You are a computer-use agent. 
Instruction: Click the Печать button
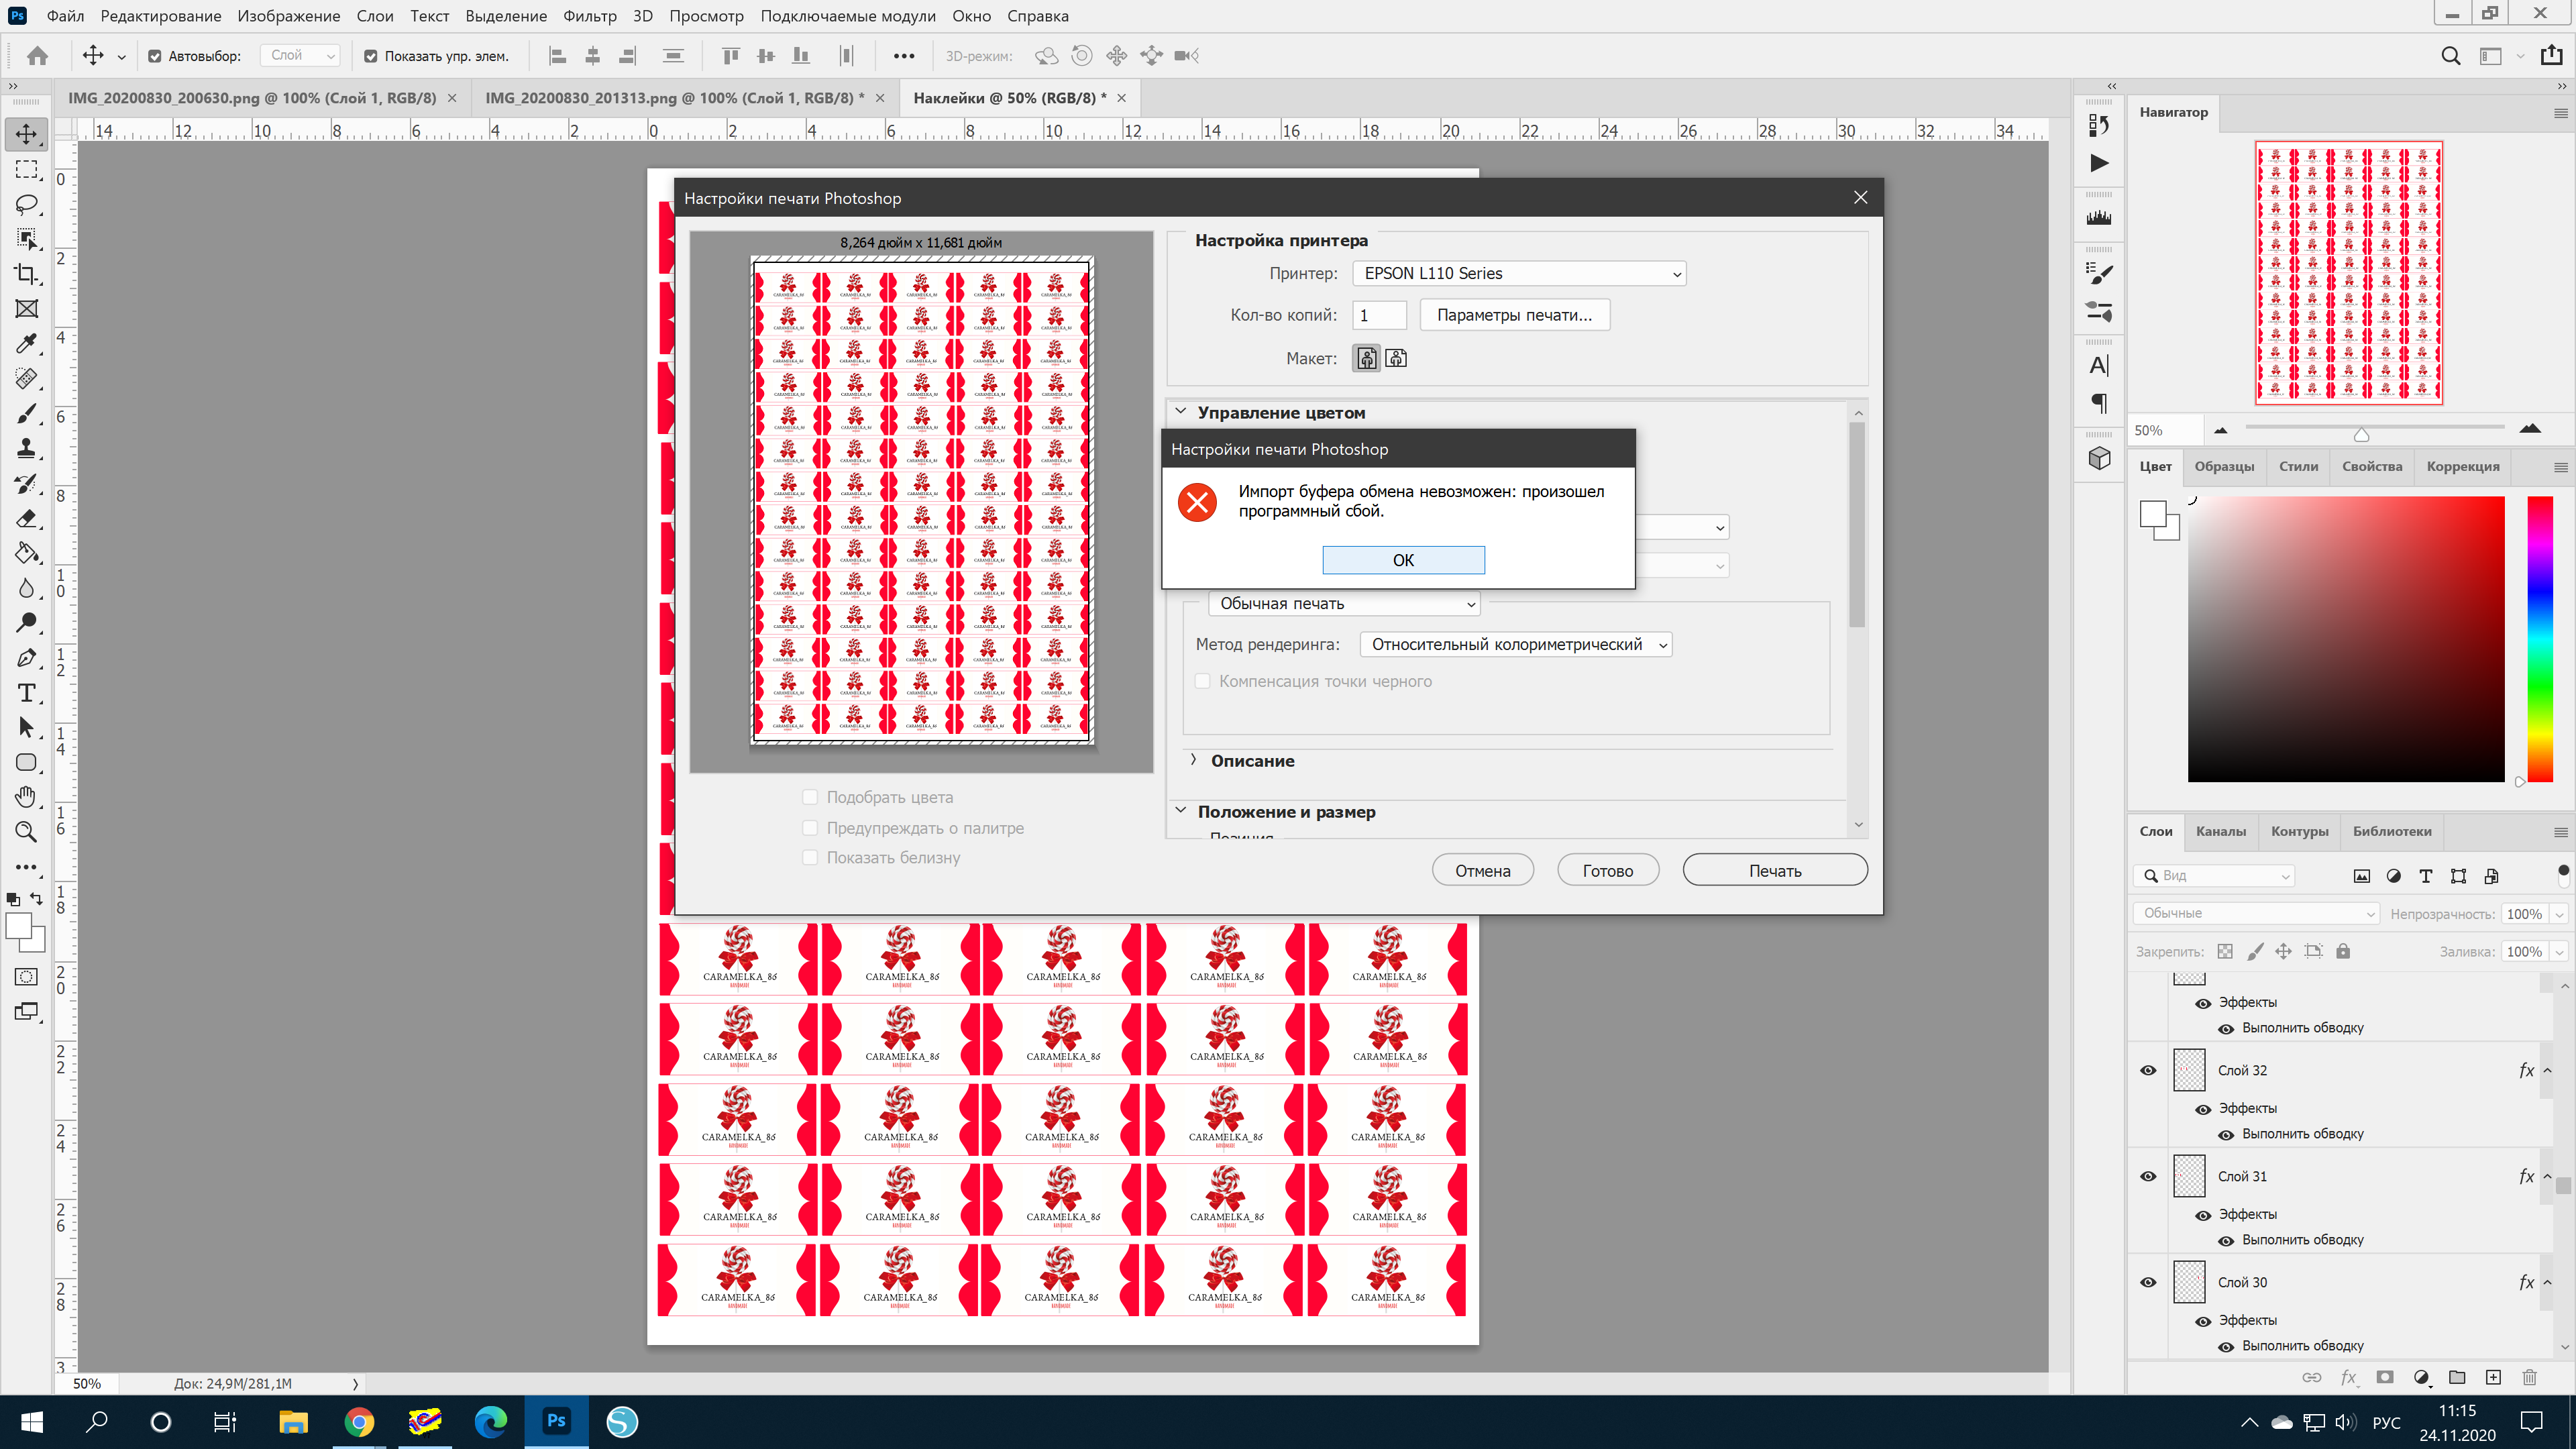tap(1774, 870)
